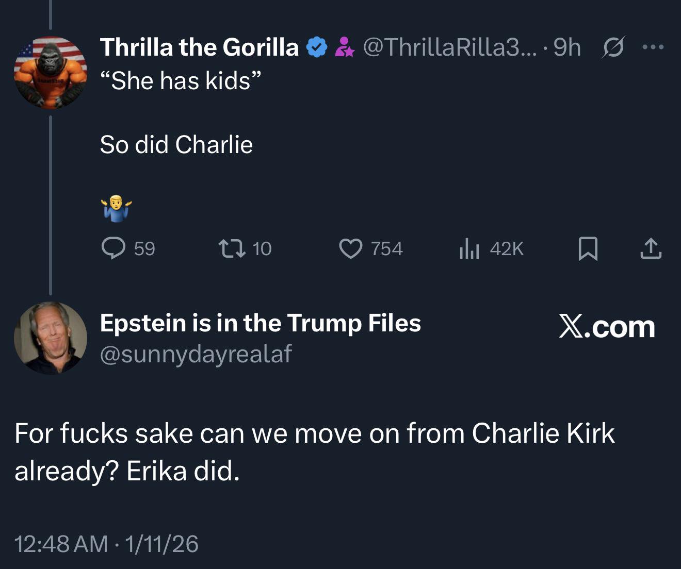Bookmark the Thrilla the Gorilla post
This screenshot has width=681, height=569.
[x=588, y=248]
